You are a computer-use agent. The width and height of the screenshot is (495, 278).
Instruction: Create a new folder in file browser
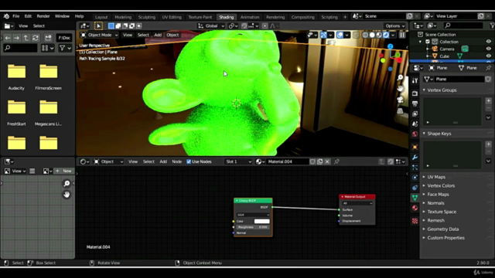coord(48,38)
